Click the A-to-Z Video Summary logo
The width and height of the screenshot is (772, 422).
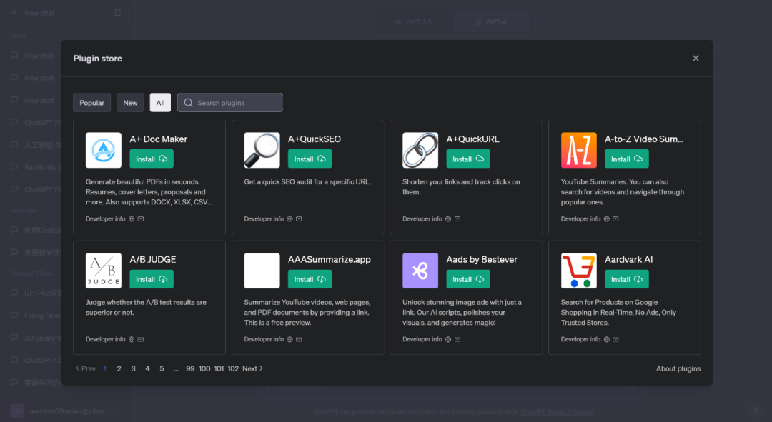click(579, 150)
